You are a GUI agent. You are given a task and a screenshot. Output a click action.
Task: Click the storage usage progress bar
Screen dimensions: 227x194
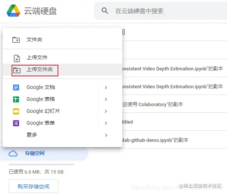[41, 165]
